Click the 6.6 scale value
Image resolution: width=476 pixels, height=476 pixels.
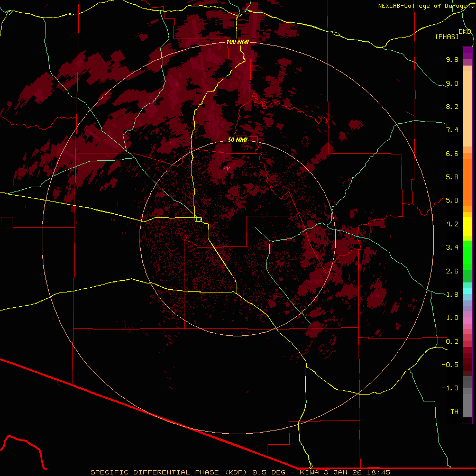point(452,153)
